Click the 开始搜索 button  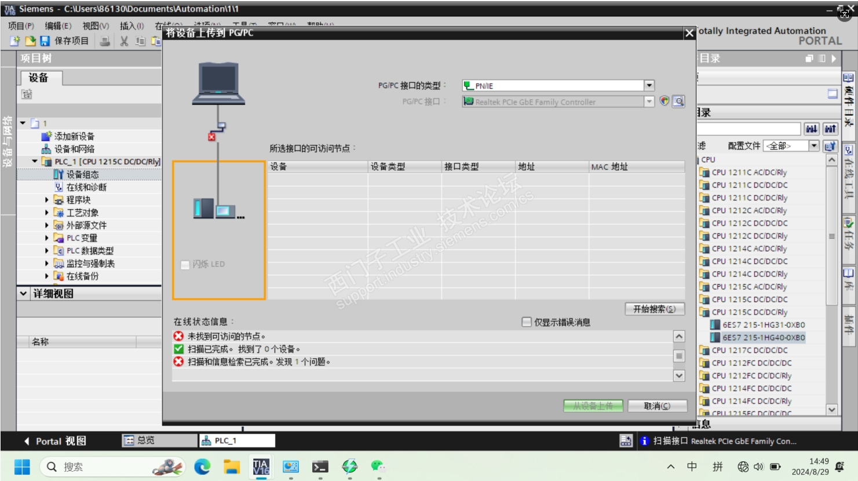pyautogui.click(x=655, y=309)
